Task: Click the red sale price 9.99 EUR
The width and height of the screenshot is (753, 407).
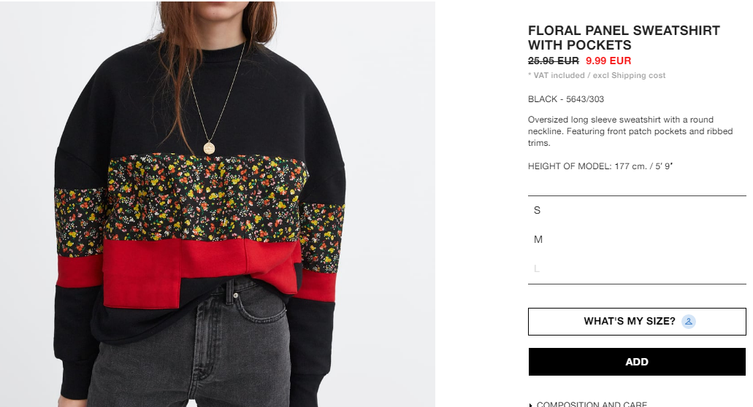Action: pyautogui.click(x=608, y=61)
